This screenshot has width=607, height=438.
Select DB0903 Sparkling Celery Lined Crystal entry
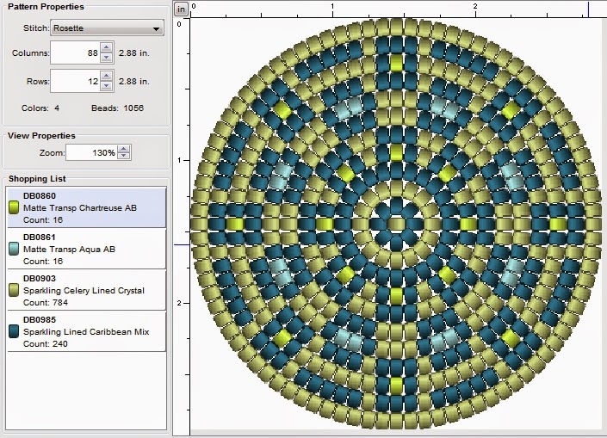[87, 290]
